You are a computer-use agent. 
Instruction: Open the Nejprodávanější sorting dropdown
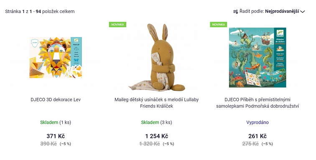(282, 11)
